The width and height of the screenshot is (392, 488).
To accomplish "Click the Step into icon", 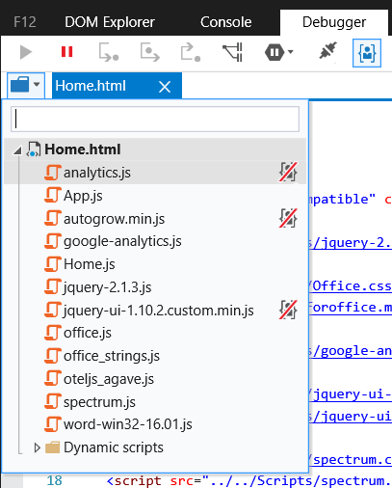I will [x=109, y=52].
